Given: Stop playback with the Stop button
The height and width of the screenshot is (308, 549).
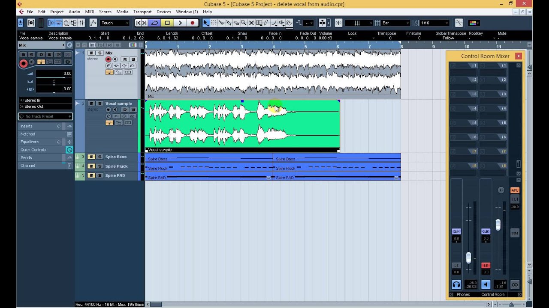Looking at the screenshot, I should pos(167,23).
